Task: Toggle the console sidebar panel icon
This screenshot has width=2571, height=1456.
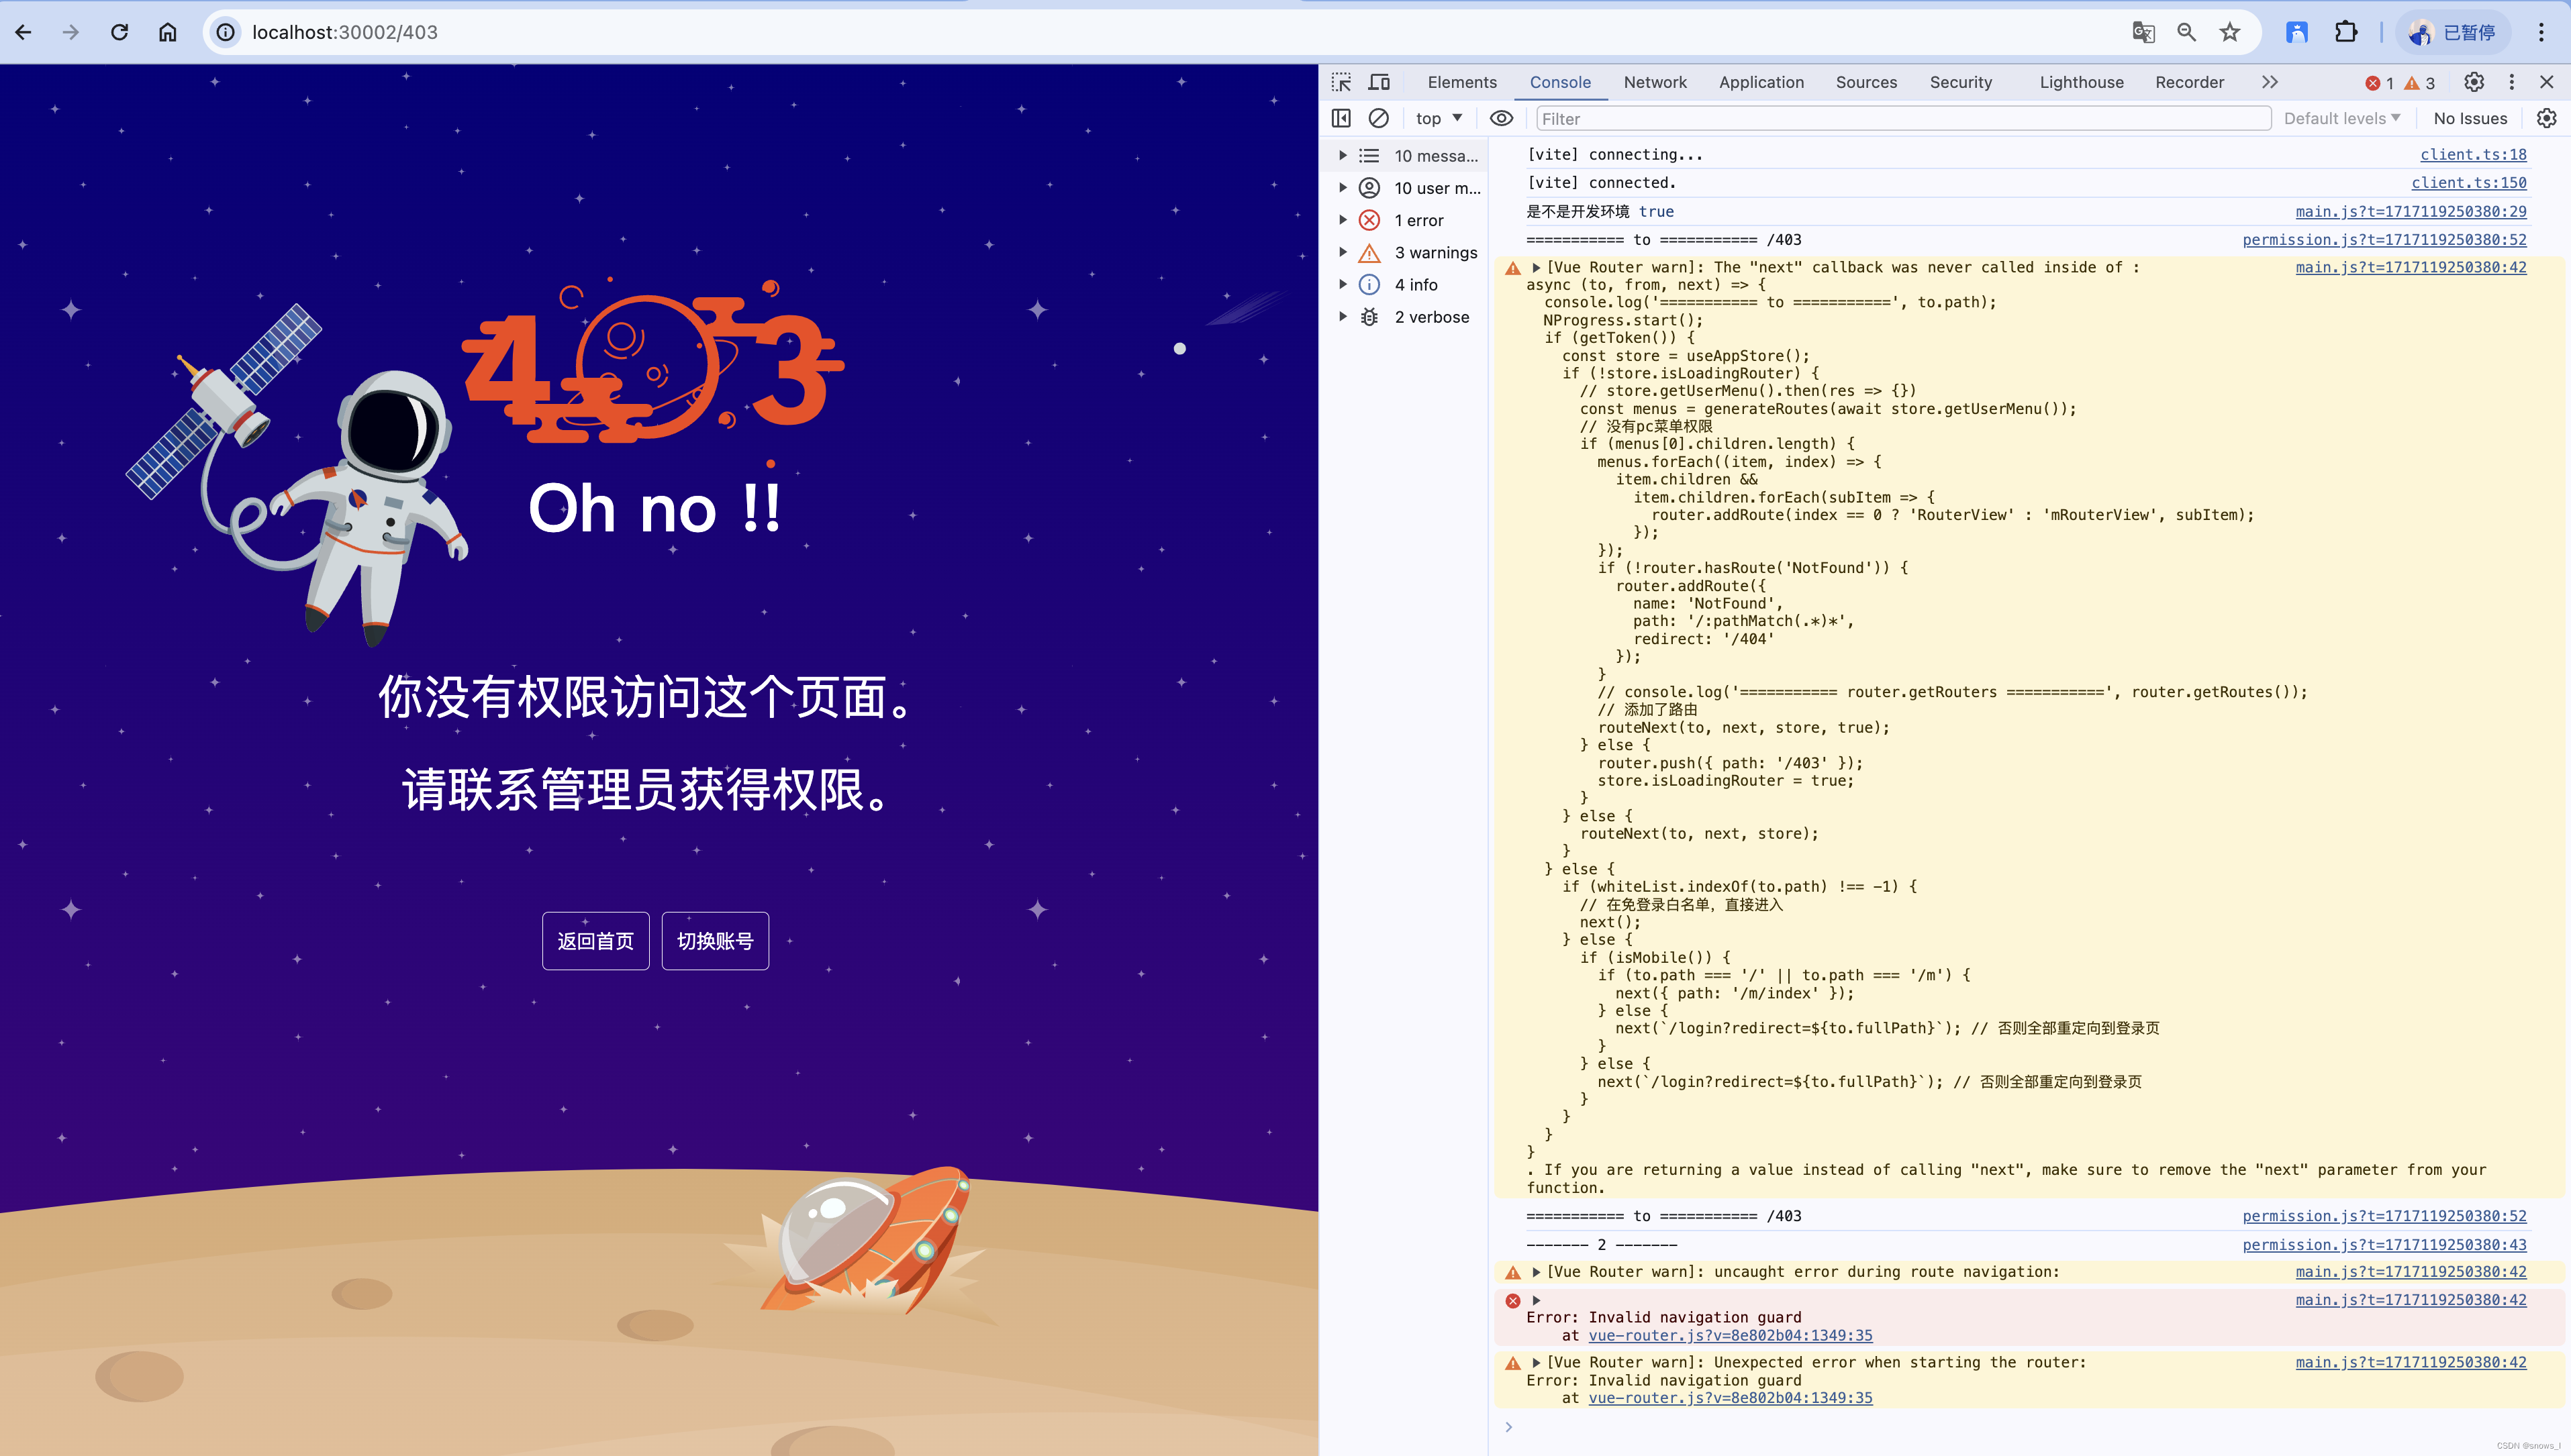Action: (1341, 118)
